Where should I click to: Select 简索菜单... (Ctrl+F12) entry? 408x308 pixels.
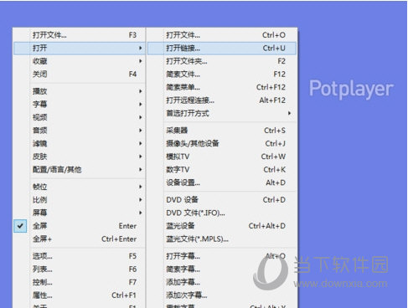(222, 87)
